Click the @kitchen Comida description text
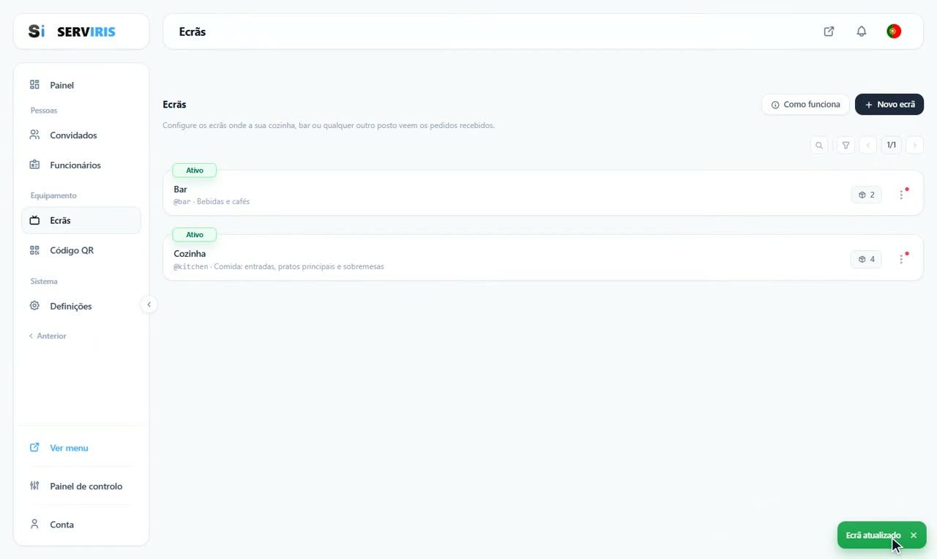Image resolution: width=937 pixels, height=559 pixels. 279,266
